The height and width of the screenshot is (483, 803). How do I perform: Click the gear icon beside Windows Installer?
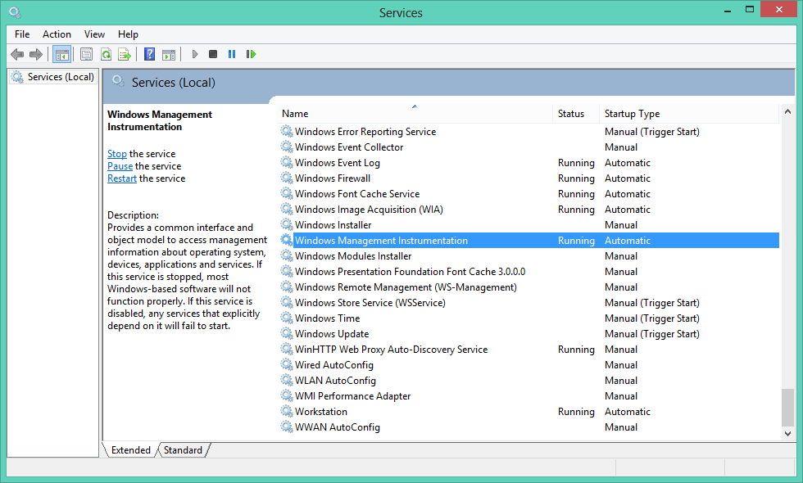287,224
